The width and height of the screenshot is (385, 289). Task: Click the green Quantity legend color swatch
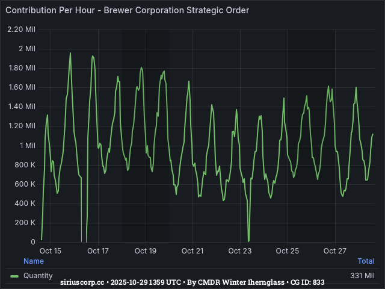14,276
